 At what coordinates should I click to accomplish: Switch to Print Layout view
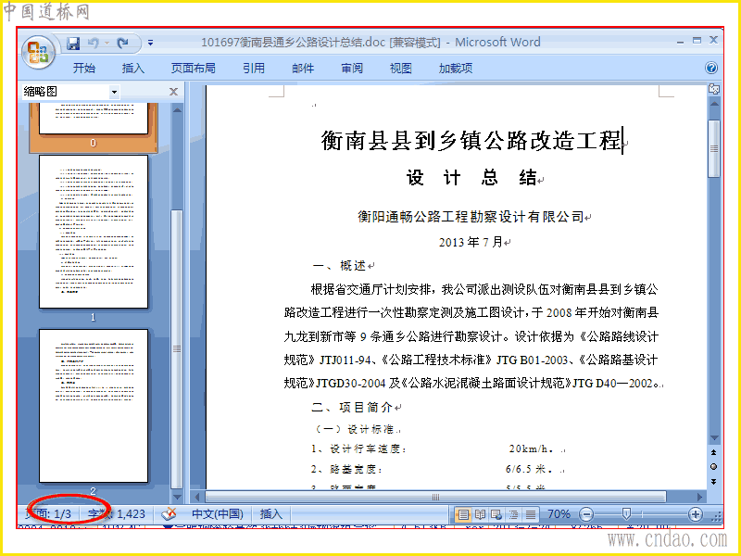(x=464, y=514)
